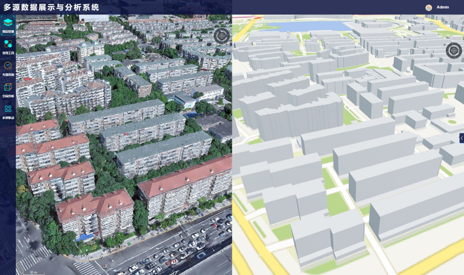Open the Admin account menu label
This screenshot has width=464, height=275.
(x=443, y=7)
